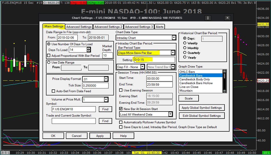271x155 pixels.
Task: Click the Graph Draw Type scrollbar thumb
Action: 224,76
